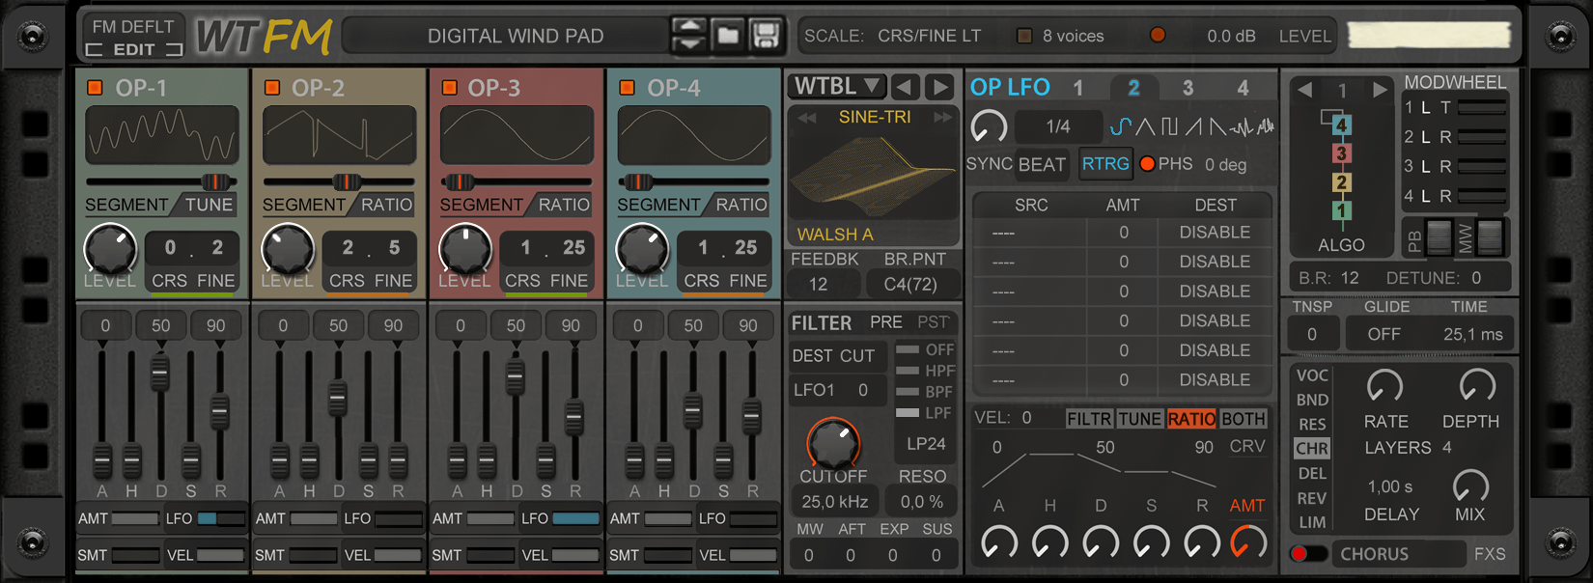The width and height of the screenshot is (1593, 583).
Task: Open the LFO 1/4 rate selector
Action: [x=1058, y=126]
